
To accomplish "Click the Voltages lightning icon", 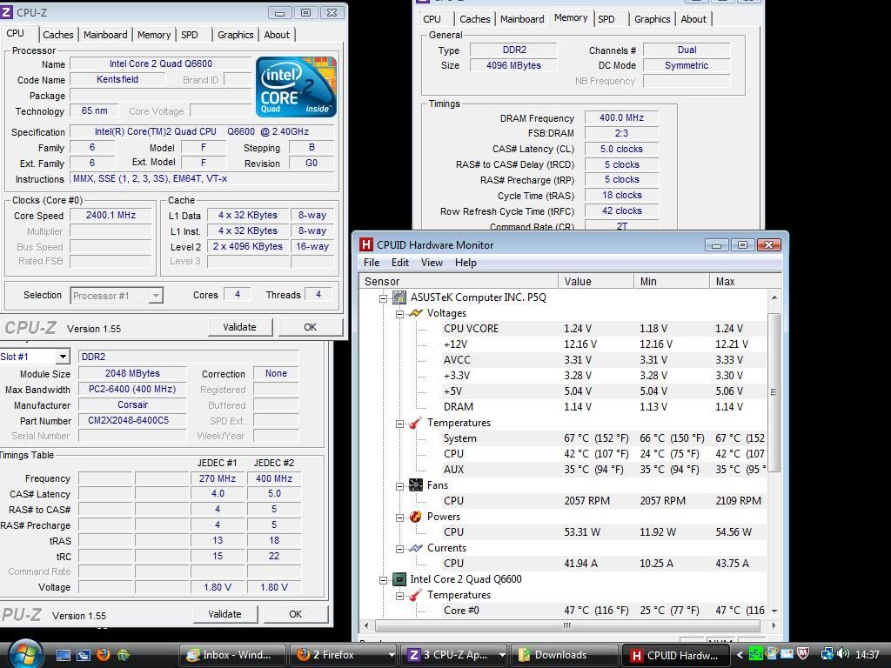I will pos(416,313).
